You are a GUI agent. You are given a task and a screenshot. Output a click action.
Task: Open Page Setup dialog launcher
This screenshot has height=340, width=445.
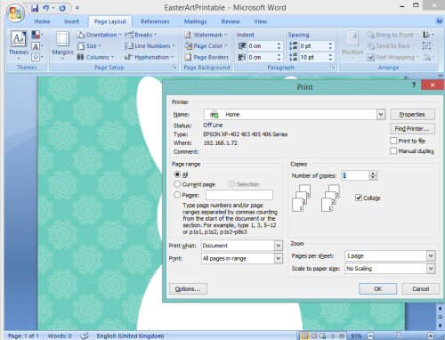[x=174, y=68]
